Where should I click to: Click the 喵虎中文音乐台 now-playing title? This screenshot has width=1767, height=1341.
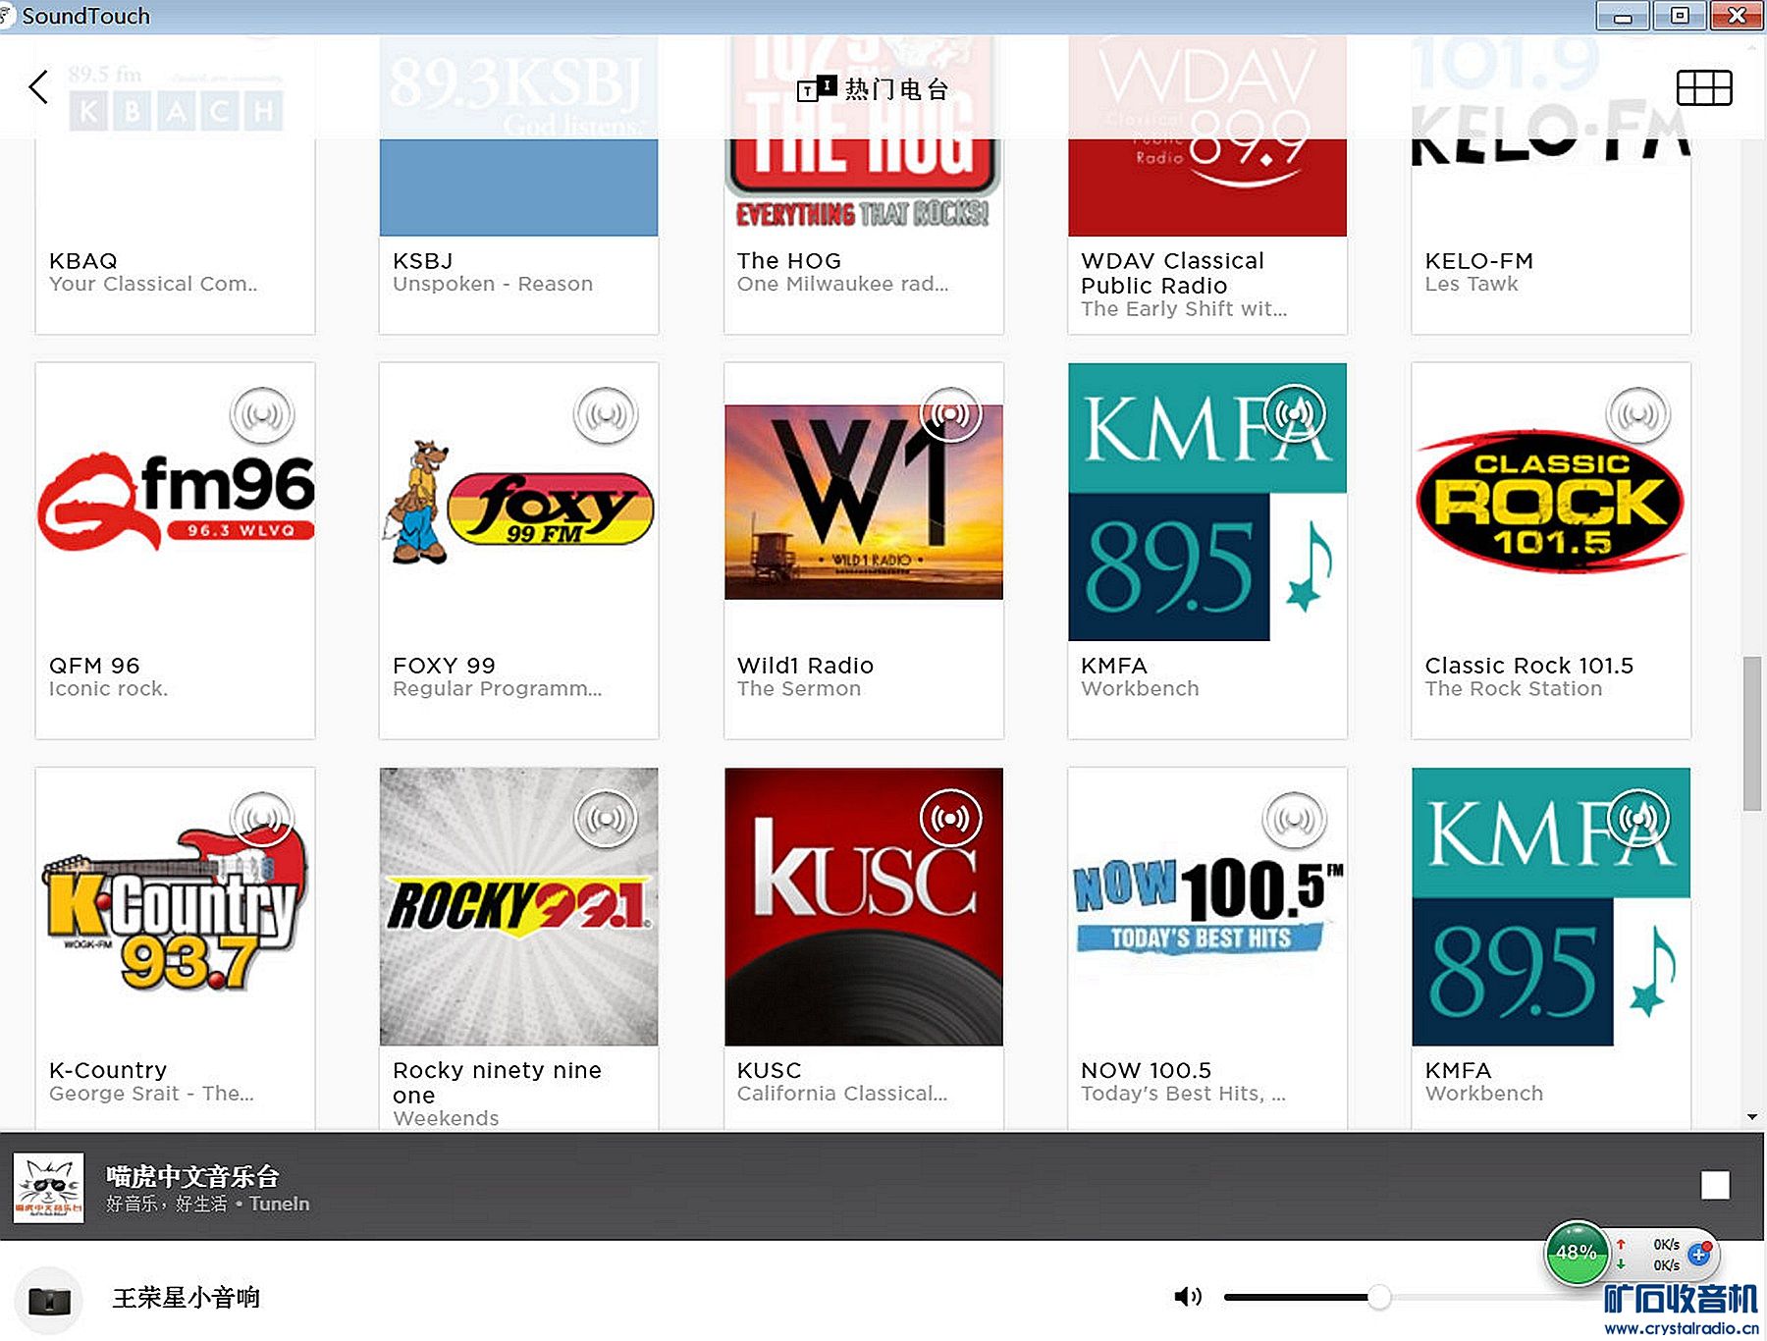[192, 1176]
